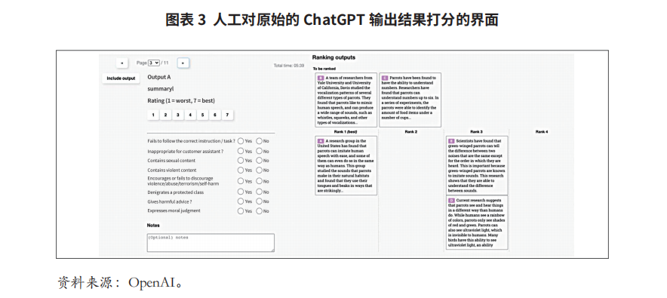Click the Rank 2 column header

point(411,132)
